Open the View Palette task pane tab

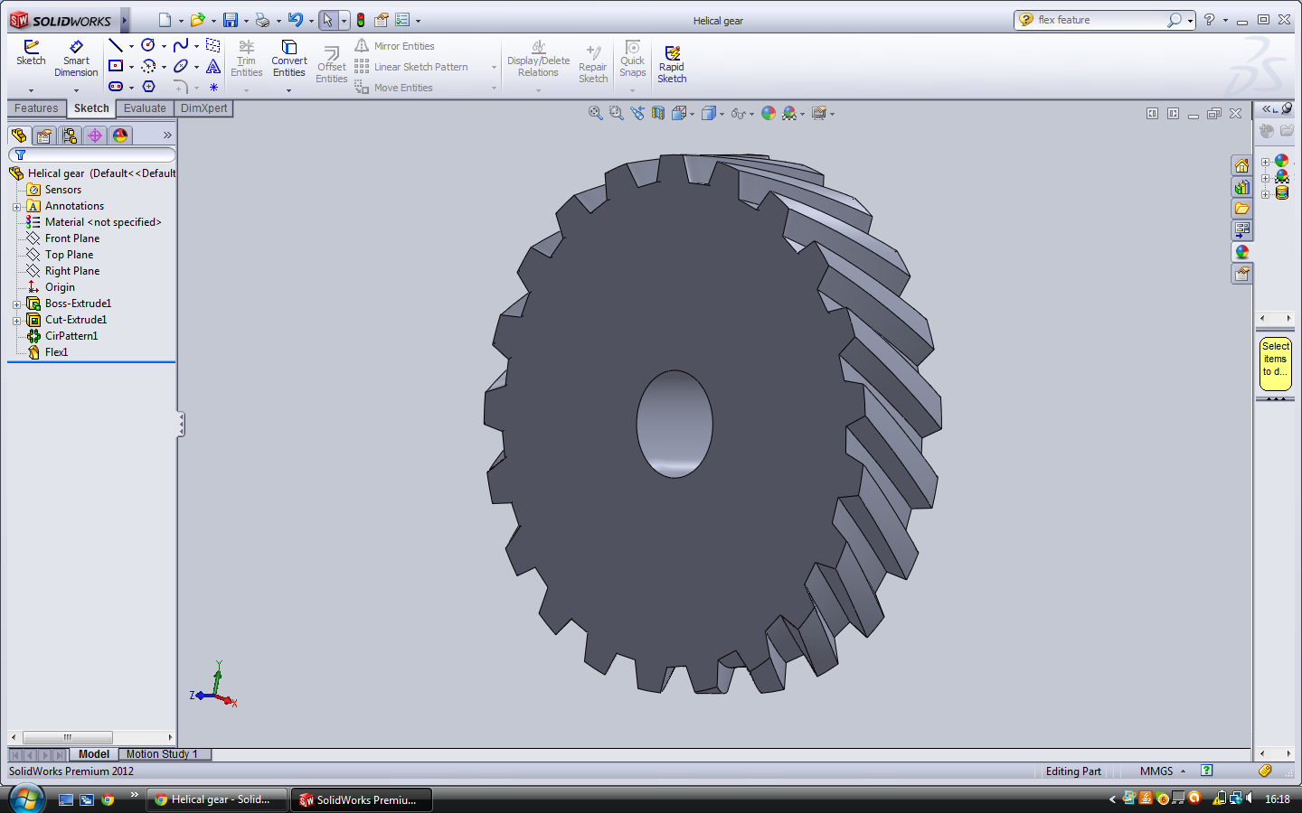1242,230
